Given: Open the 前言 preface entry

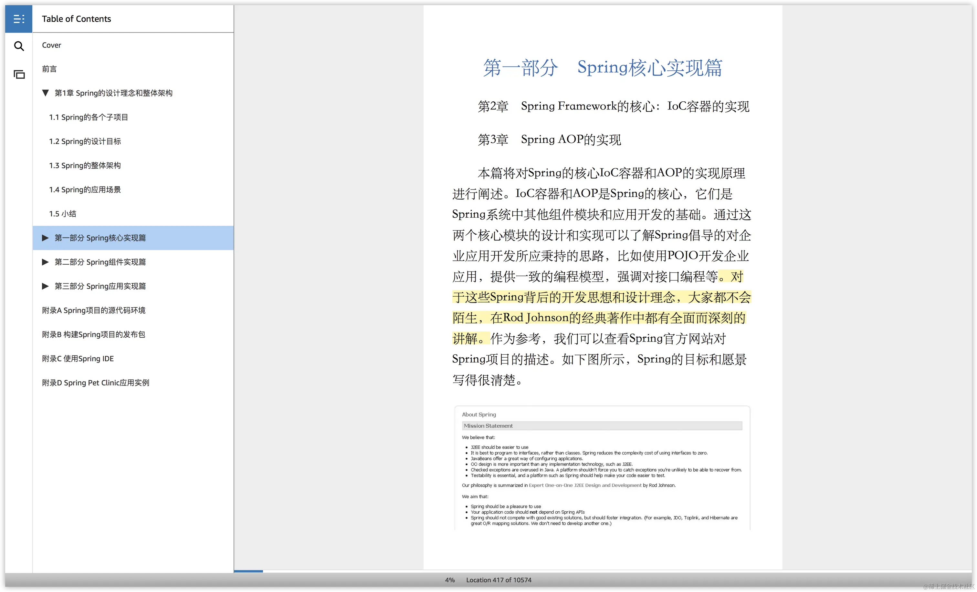Looking at the screenshot, I should (49, 69).
